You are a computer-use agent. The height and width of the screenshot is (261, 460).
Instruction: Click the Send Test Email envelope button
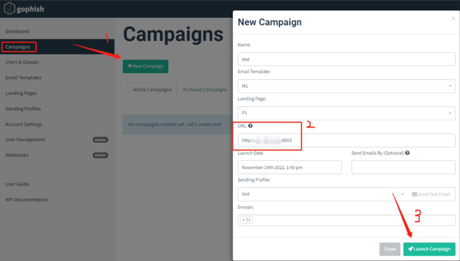click(431, 194)
